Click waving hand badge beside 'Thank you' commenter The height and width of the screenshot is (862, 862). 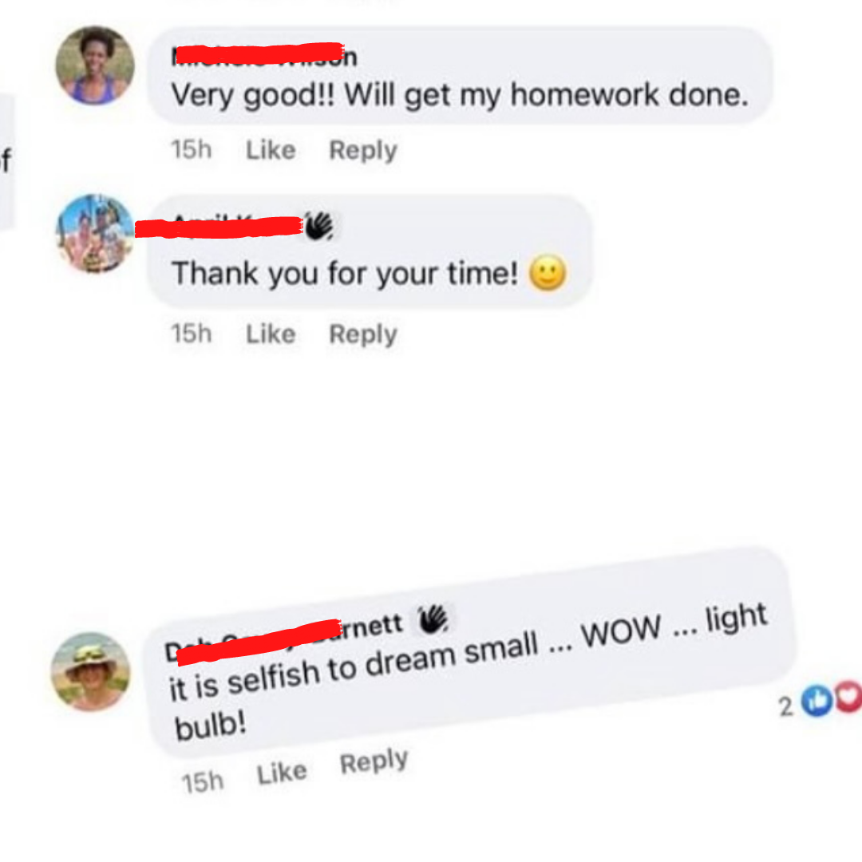(x=318, y=226)
